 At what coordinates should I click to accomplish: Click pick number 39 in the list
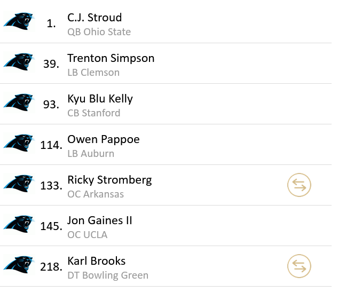pos(51,64)
